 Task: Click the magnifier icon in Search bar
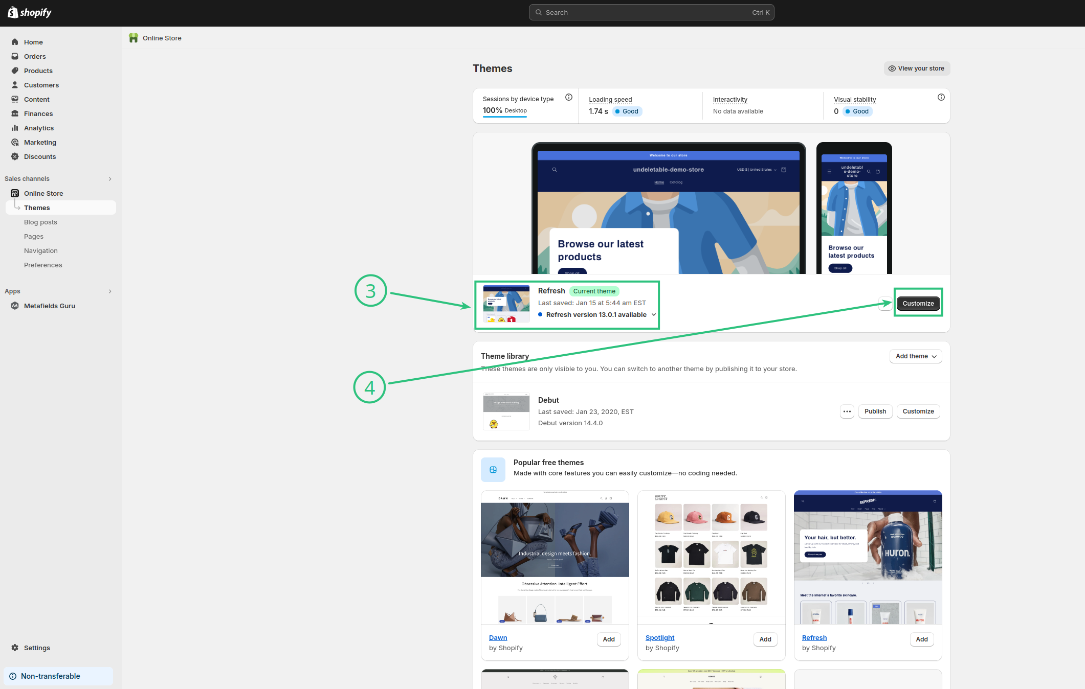point(539,12)
